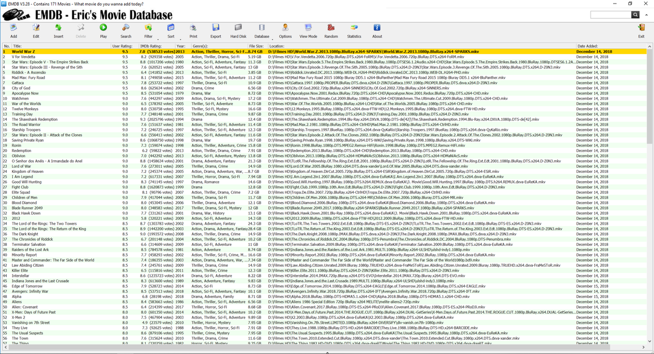This screenshot has height=354, width=654.
Task: Switch display using View Mode icon
Action: click(308, 28)
